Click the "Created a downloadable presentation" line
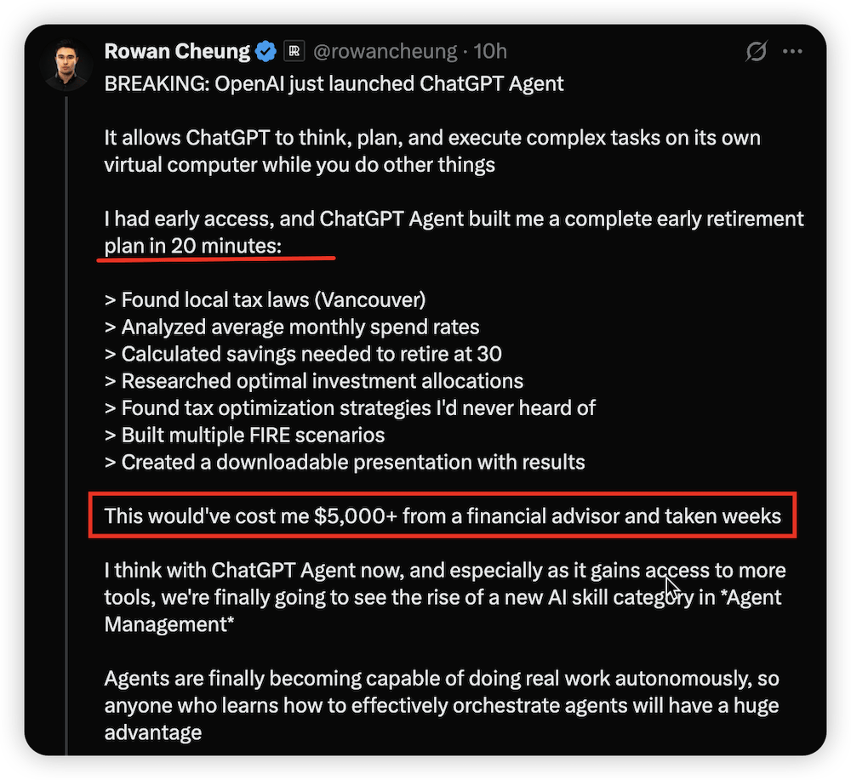 [345, 463]
